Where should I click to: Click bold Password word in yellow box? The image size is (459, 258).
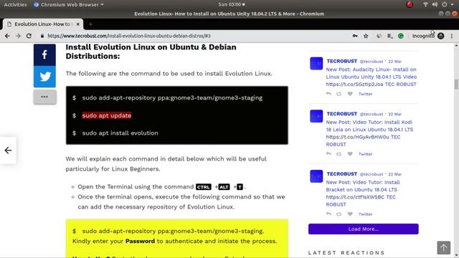pos(140,241)
